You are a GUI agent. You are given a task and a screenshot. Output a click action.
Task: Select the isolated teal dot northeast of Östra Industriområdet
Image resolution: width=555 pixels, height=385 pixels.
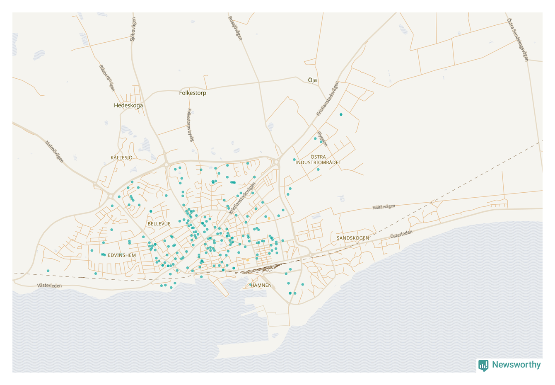tap(341, 114)
